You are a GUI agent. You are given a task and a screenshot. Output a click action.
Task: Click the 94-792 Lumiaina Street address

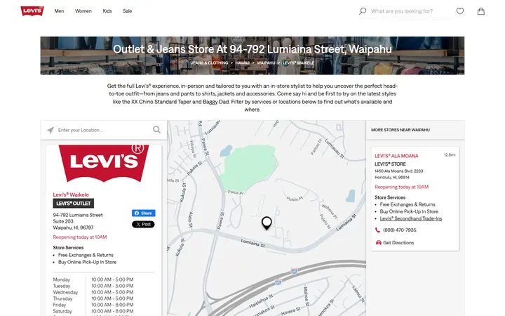[x=78, y=215]
